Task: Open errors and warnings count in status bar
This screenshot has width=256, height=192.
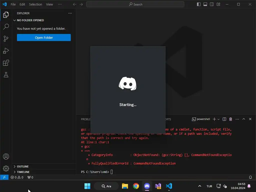Action: pyautogui.click(x=17, y=177)
